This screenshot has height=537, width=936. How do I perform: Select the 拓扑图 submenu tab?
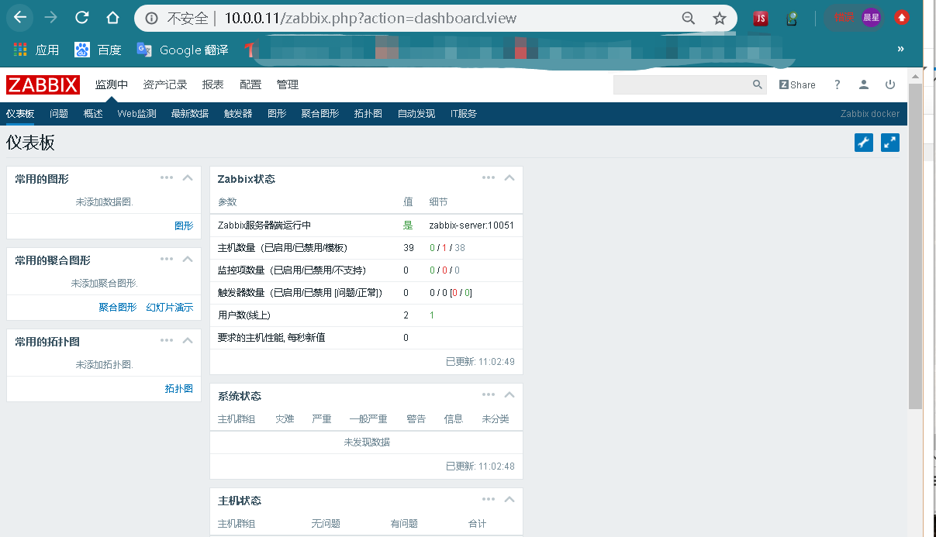(x=368, y=114)
